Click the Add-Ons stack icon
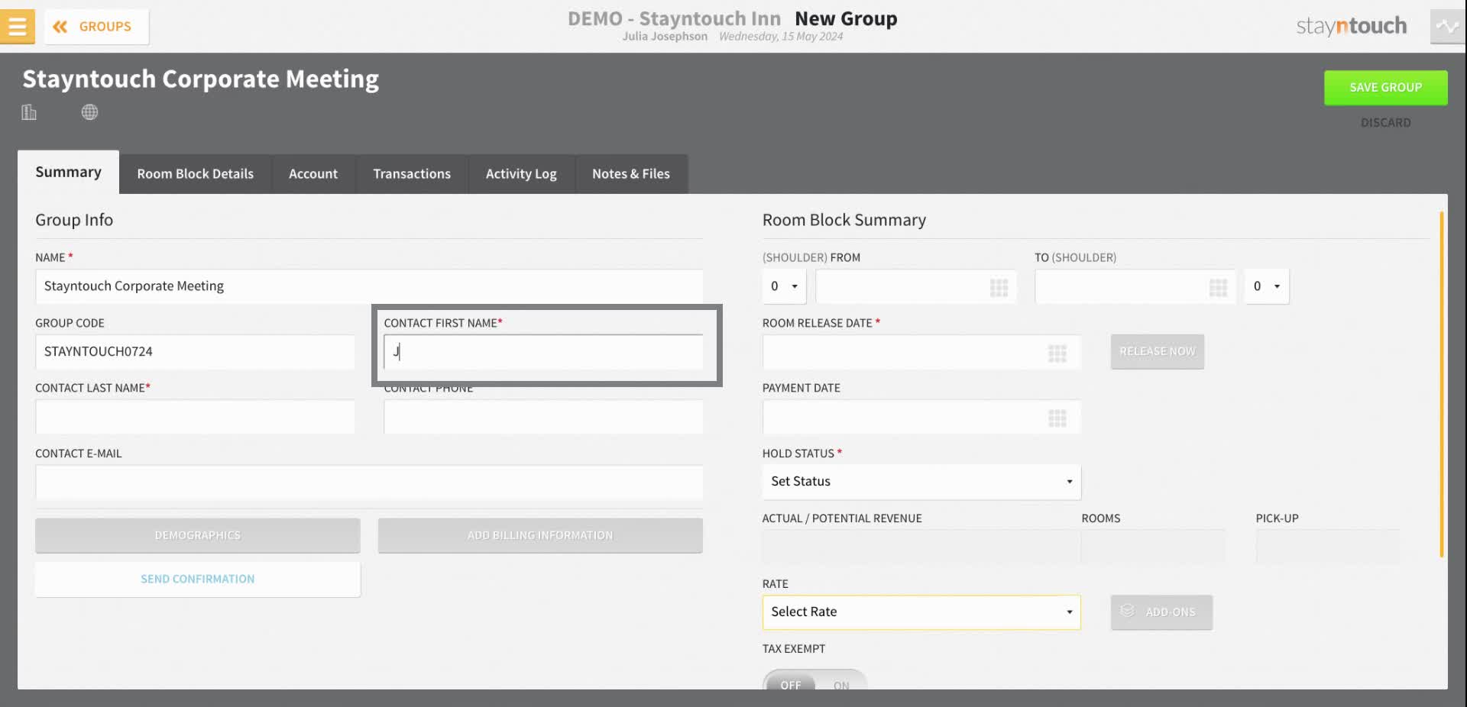This screenshot has height=707, width=1467. coord(1127,611)
